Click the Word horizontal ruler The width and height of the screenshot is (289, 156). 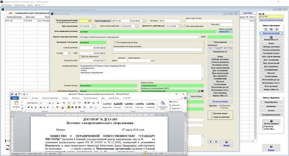(x=99, y=115)
